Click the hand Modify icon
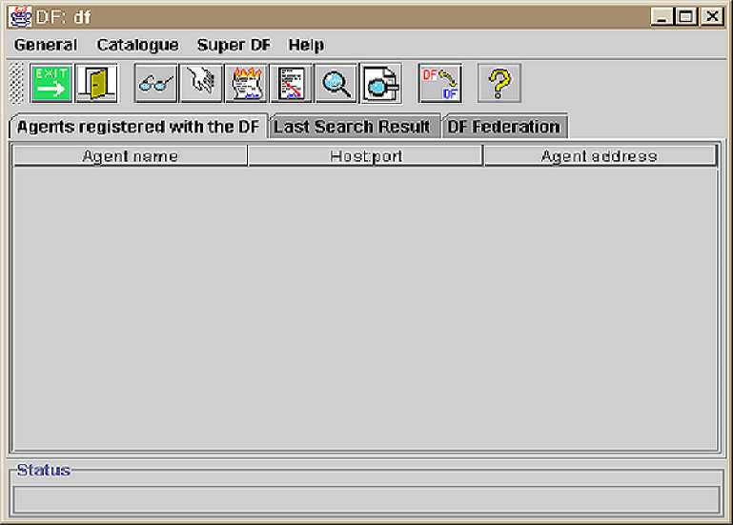 pyautogui.click(x=201, y=84)
